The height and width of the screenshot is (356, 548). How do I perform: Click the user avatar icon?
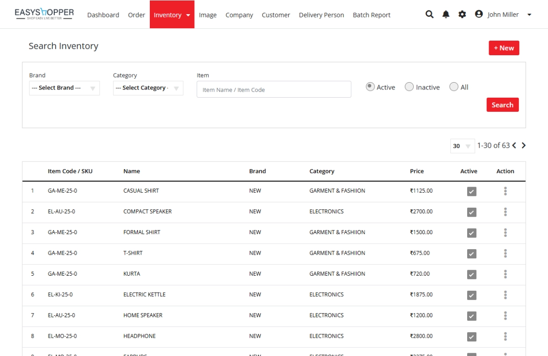pyautogui.click(x=479, y=14)
